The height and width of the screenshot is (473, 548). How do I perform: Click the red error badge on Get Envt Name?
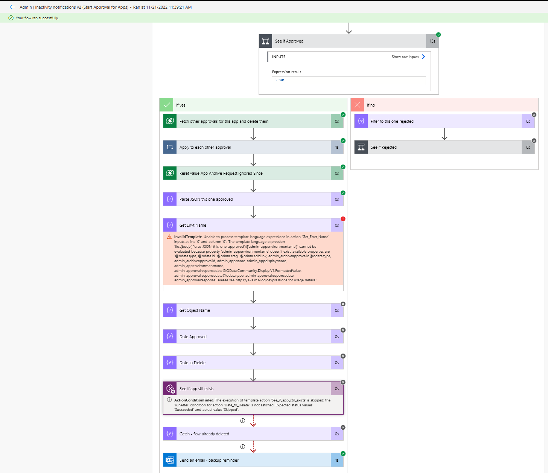(x=343, y=218)
